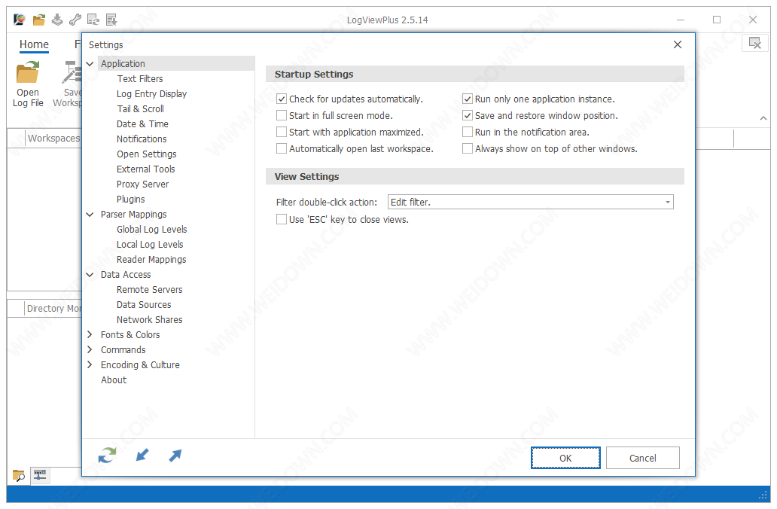Image resolution: width=777 pixels, height=509 pixels.
Task: Click the up-right export arrow icon
Action: pyautogui.click(x=175, y=455)
